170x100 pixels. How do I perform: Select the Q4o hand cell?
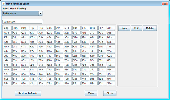pyautogui.click(x=8, y=70)
